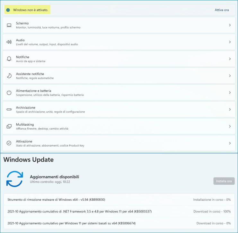
Task: Open the Audio settings title
Action: click(20, 40)
